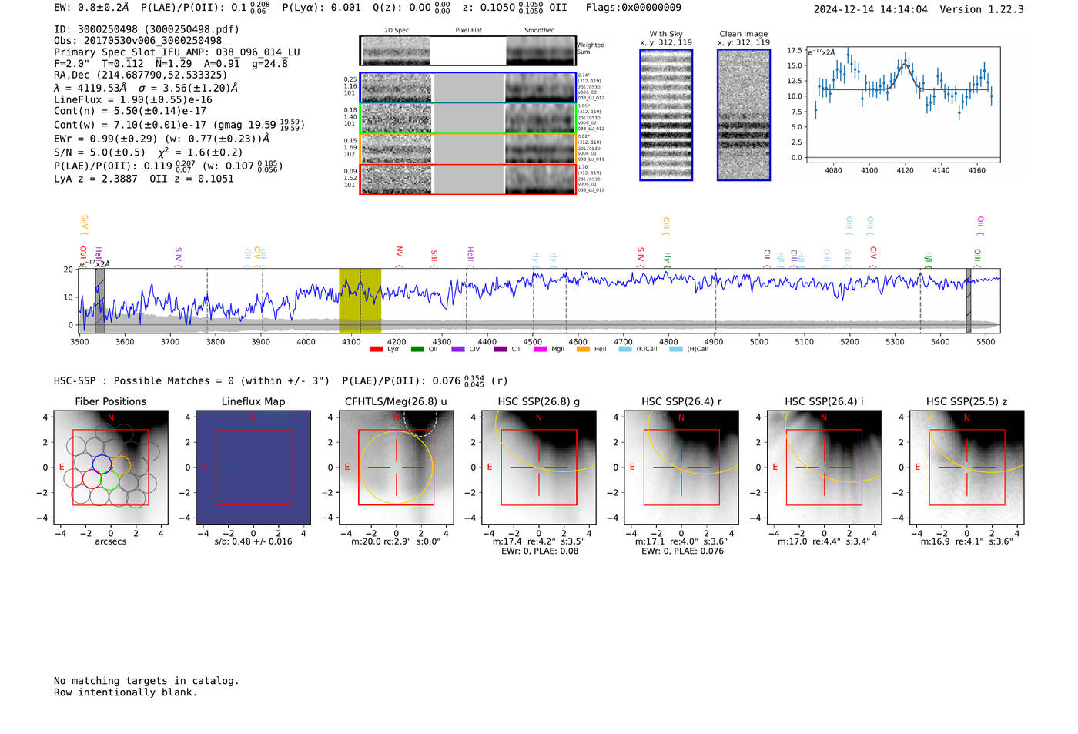1078x734 pixels.
Task: Click the (K)CaII legend swatch
Action: [625, 349]
